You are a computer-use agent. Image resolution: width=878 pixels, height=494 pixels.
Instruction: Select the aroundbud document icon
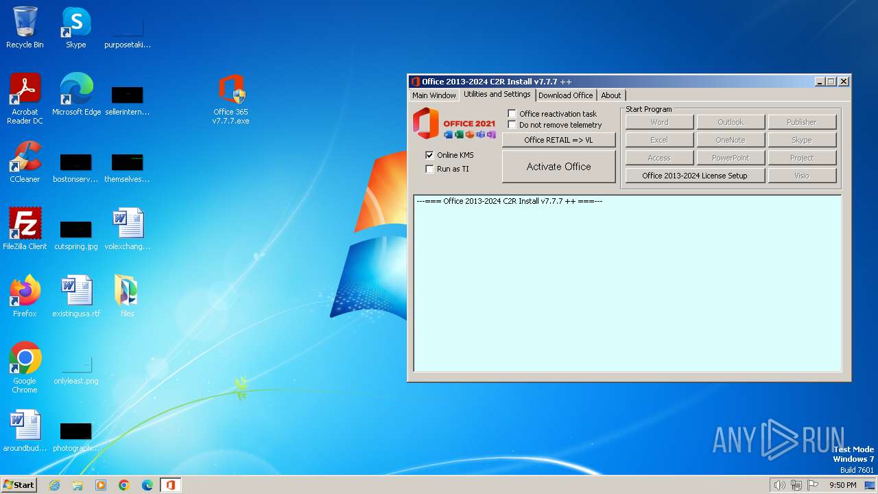[25, 431]
